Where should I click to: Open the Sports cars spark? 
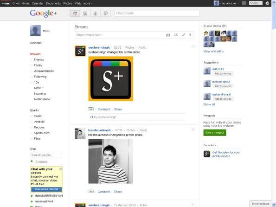(x=42, y=133)
